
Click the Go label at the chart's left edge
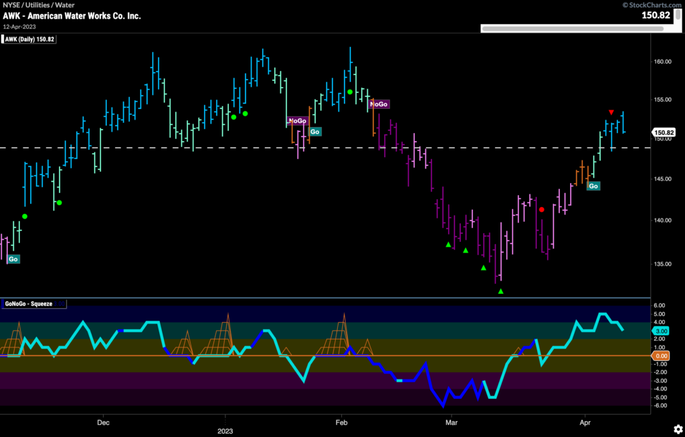13,259
